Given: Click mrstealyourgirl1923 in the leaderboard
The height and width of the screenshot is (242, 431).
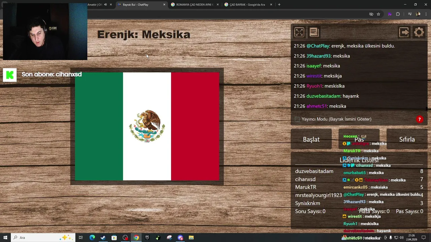Looking at the screenshot, I should 319,195.
